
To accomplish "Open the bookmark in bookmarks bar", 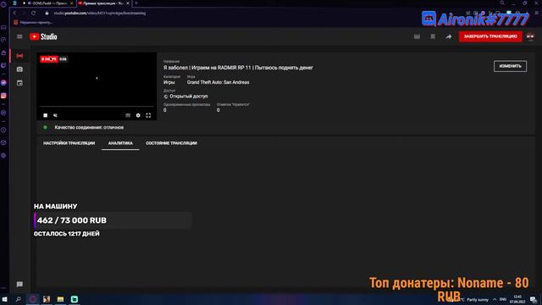I will coord(33,23).
